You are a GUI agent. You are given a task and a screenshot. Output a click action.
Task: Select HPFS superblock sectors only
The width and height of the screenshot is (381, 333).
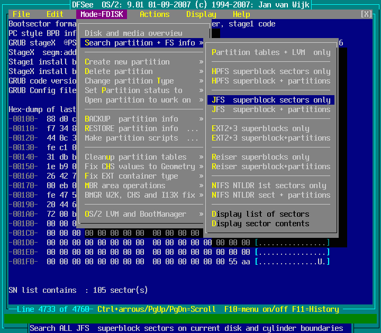point(271,71)
